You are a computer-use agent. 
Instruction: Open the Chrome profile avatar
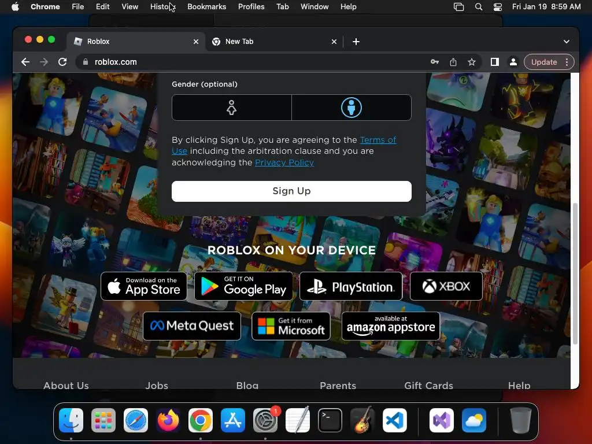point(513,62)
